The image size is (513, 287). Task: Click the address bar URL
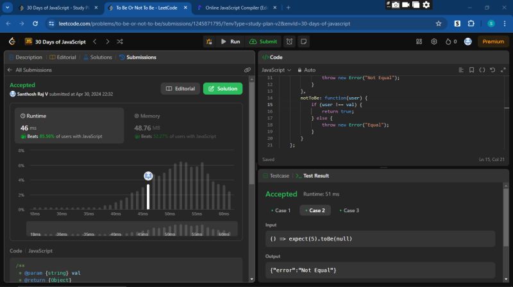point(205,24)
